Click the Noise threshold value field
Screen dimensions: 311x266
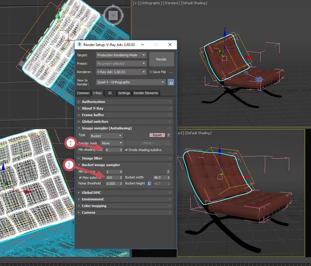(x=114, y=183)
